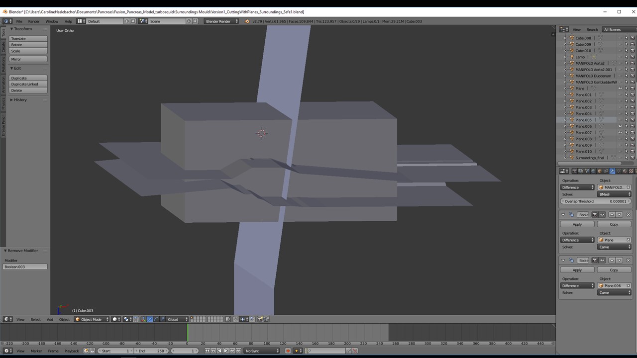The image size is (637, 358).
Task: Toggle visibility eye of Plane object
Action: 620,89
